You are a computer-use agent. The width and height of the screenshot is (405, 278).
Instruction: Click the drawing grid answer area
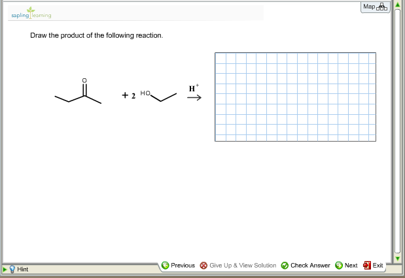(x=295, y=97)
